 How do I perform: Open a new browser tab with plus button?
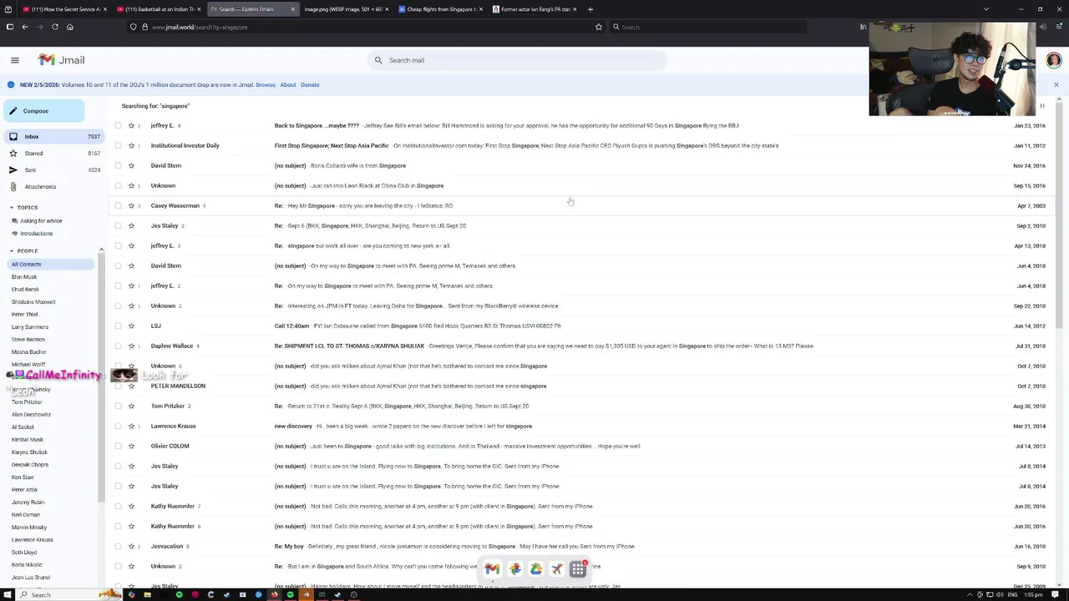tap(590, 9)
